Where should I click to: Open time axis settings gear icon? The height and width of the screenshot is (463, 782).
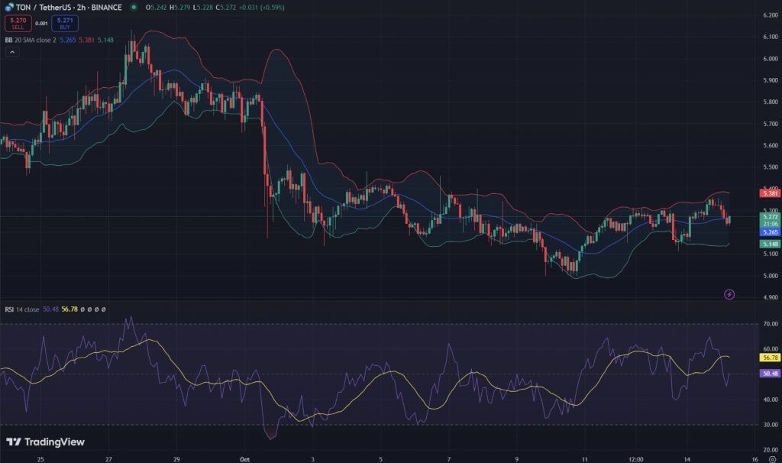pos(772,460)
